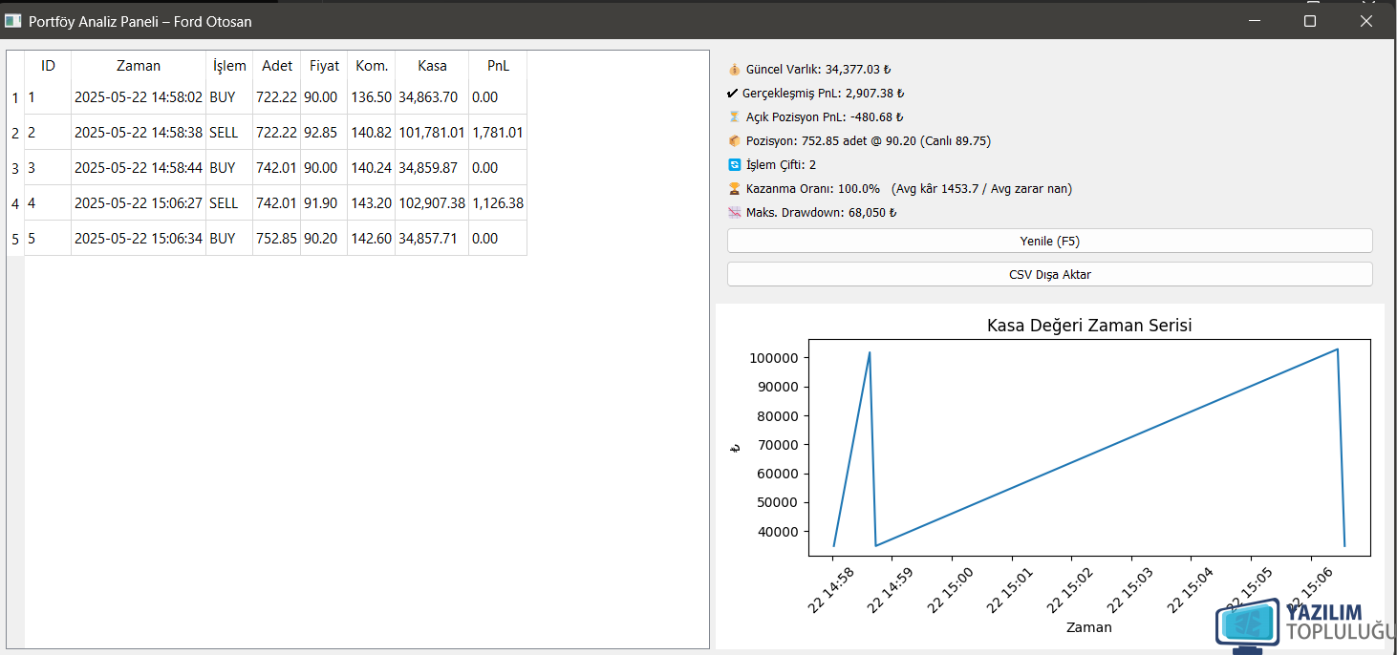
Task: Click the BUY cell in row ID 5
Action: tap(229, 239)
